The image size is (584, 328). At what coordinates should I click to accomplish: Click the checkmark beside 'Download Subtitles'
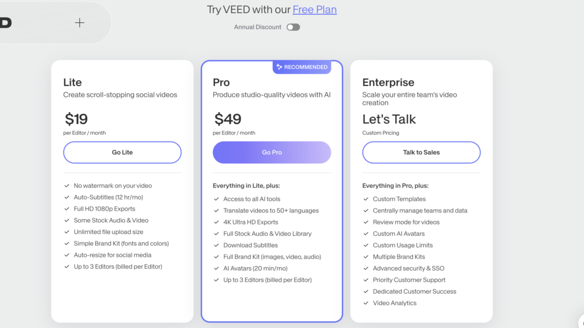pyautogui.click(x=217, y=245)
